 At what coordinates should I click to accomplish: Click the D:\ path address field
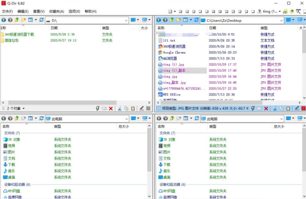(x=87, y=21)
